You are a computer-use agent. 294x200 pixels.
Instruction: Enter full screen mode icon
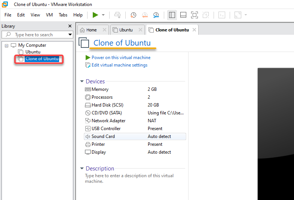point(195,15)
